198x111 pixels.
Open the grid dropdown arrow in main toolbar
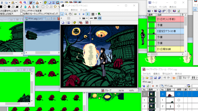coord(34,3)
